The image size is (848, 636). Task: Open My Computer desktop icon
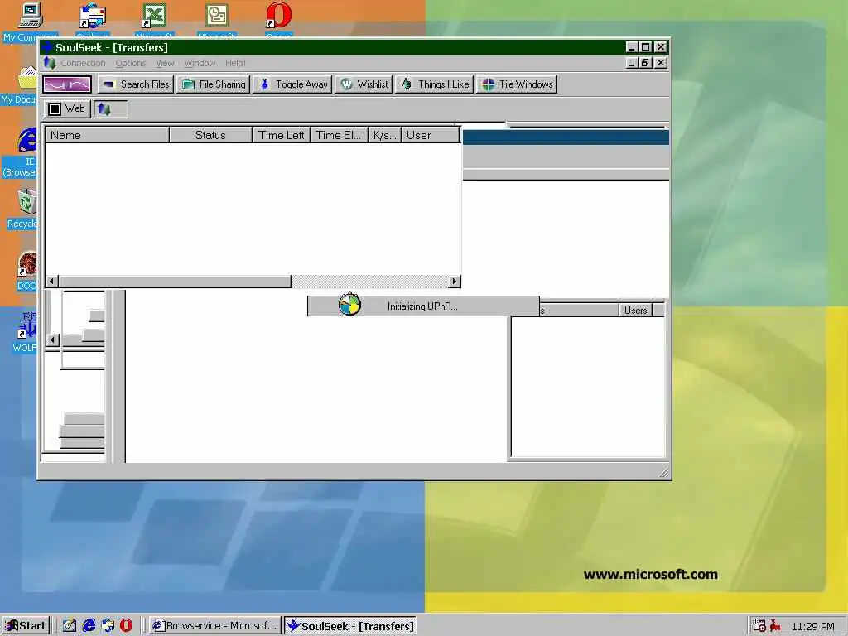pyautogui.click(x=30, y=22)
